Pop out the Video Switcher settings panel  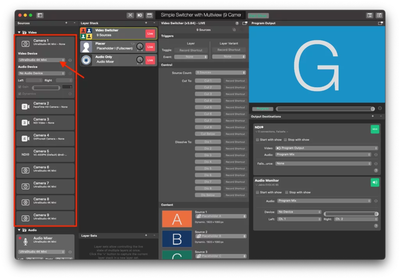coord(245,23)
